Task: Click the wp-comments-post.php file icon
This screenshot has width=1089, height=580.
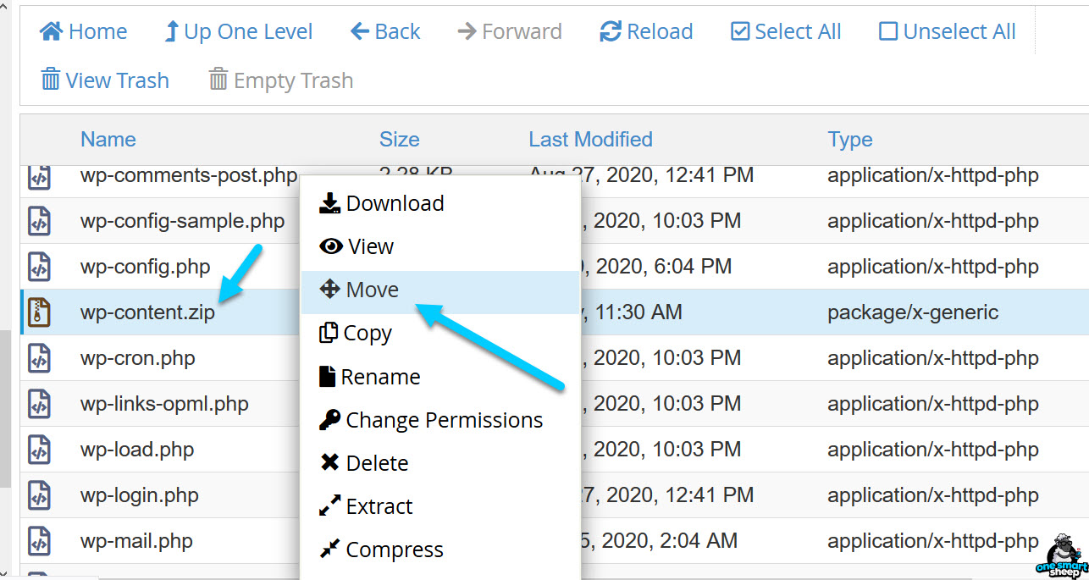Action: point(39,177)
